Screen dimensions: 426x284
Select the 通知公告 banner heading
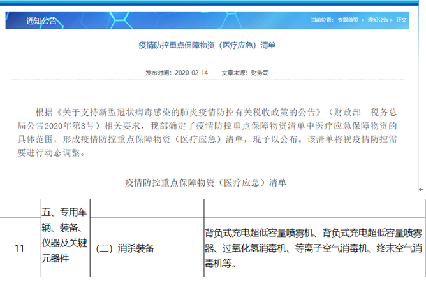click(41, 20)
